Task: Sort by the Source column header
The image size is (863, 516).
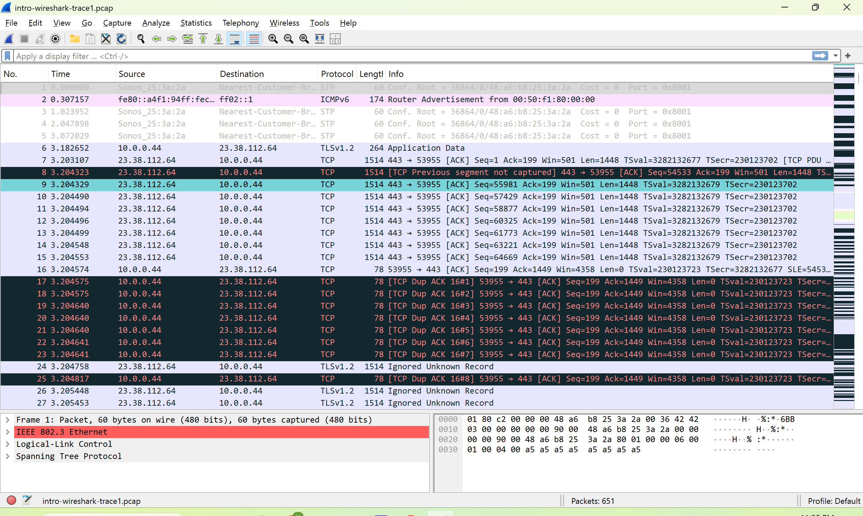Action: [167, 74]
